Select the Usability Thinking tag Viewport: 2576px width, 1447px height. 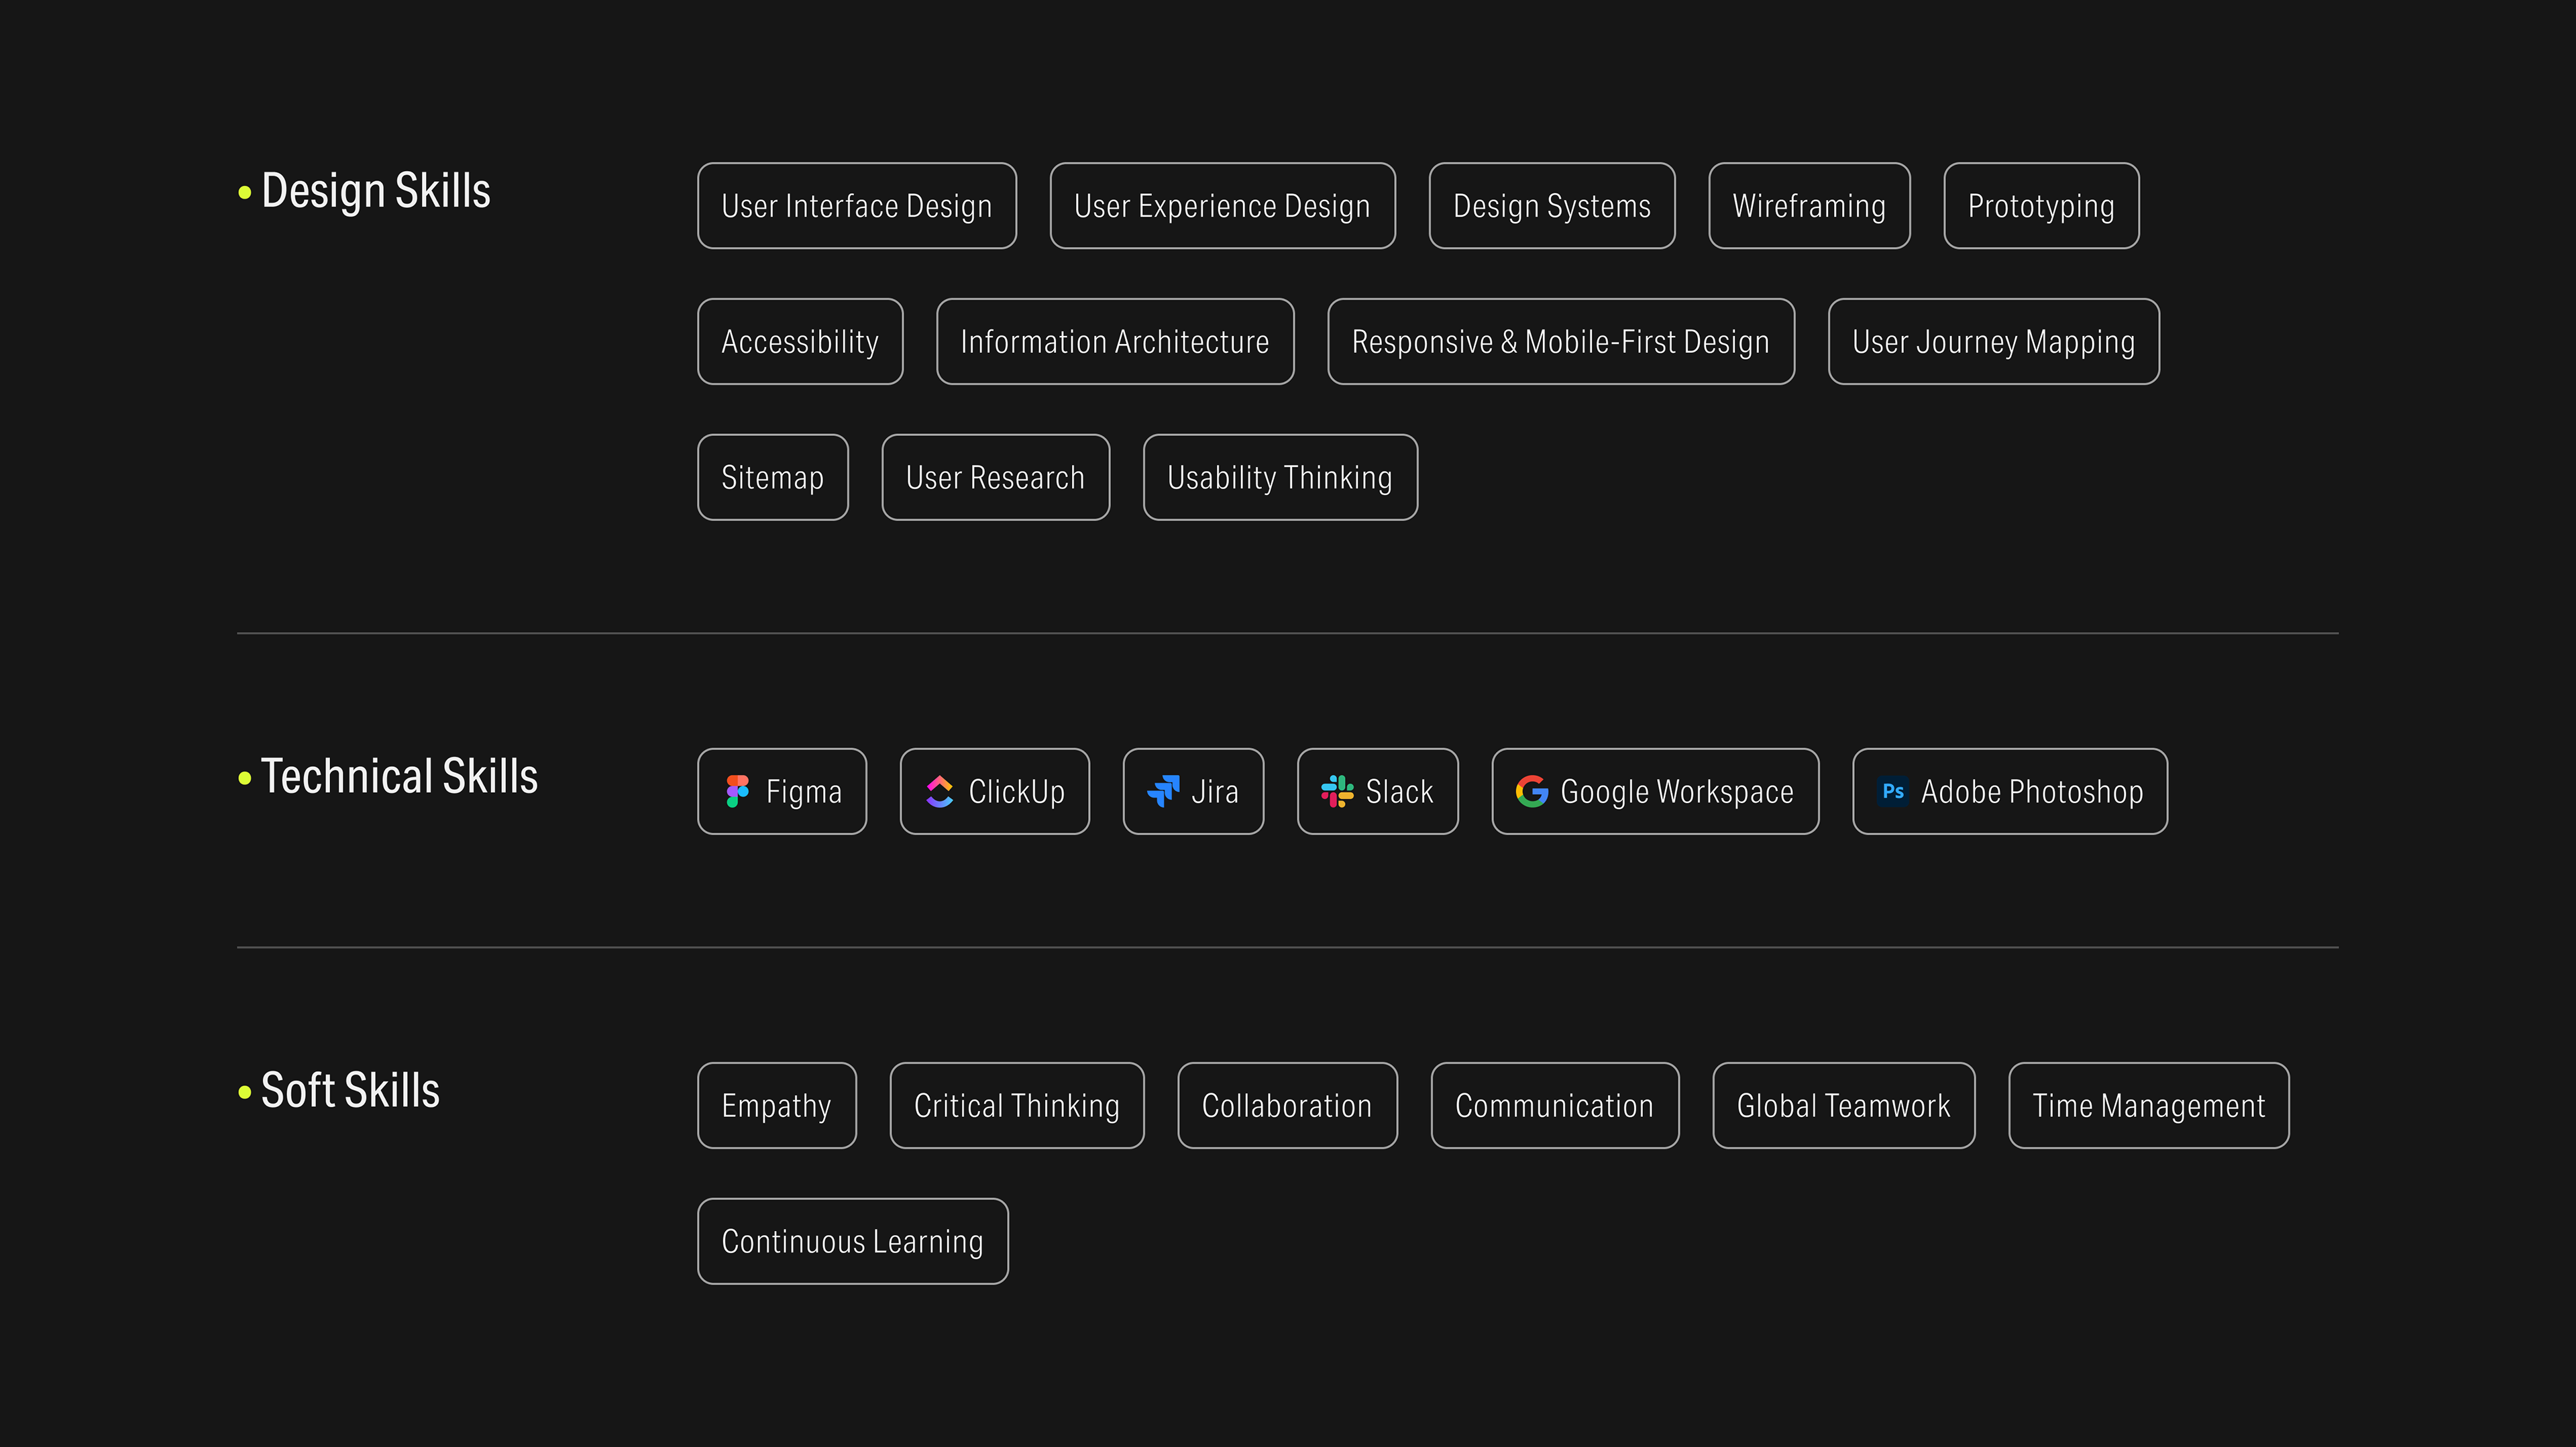coord(1279,478)
